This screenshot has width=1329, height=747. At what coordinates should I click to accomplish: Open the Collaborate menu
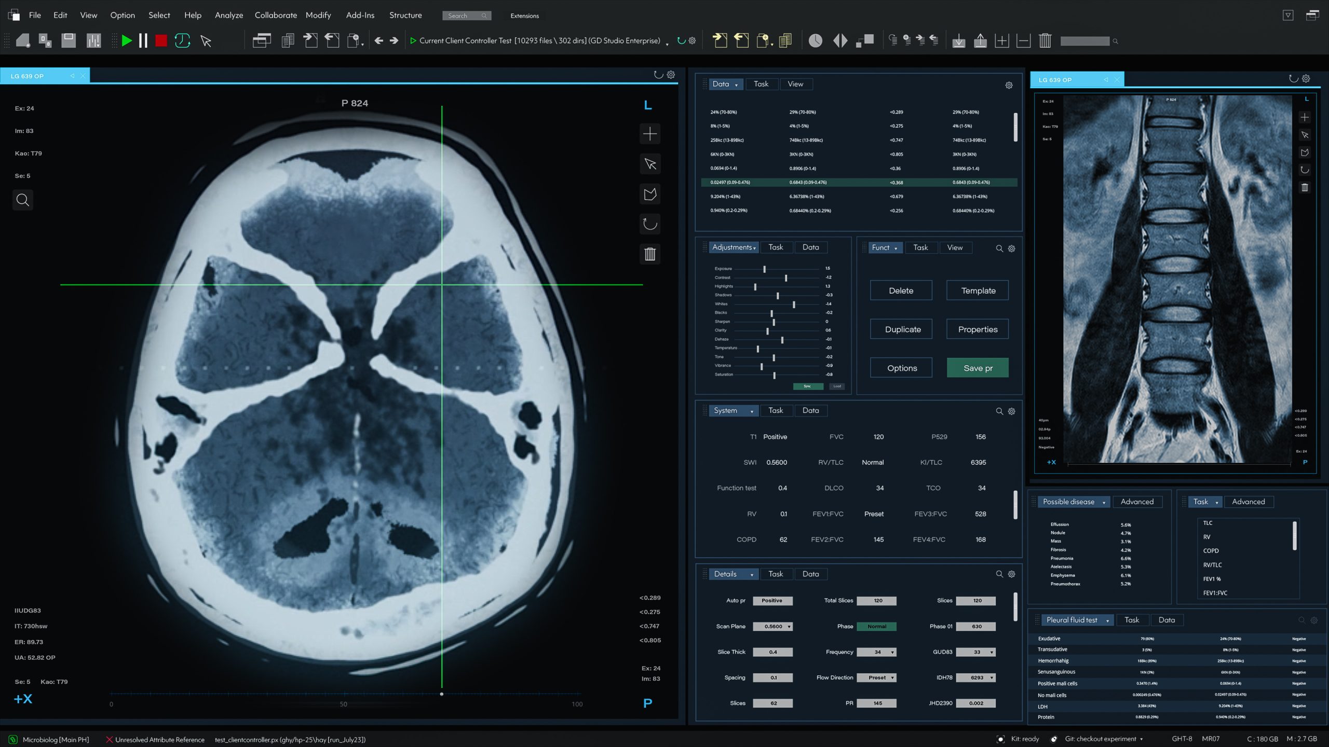(x=276, y=16)
